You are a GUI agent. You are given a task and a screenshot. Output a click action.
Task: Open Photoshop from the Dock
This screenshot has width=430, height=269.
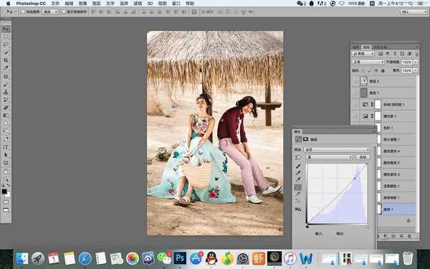coord(180,258)
